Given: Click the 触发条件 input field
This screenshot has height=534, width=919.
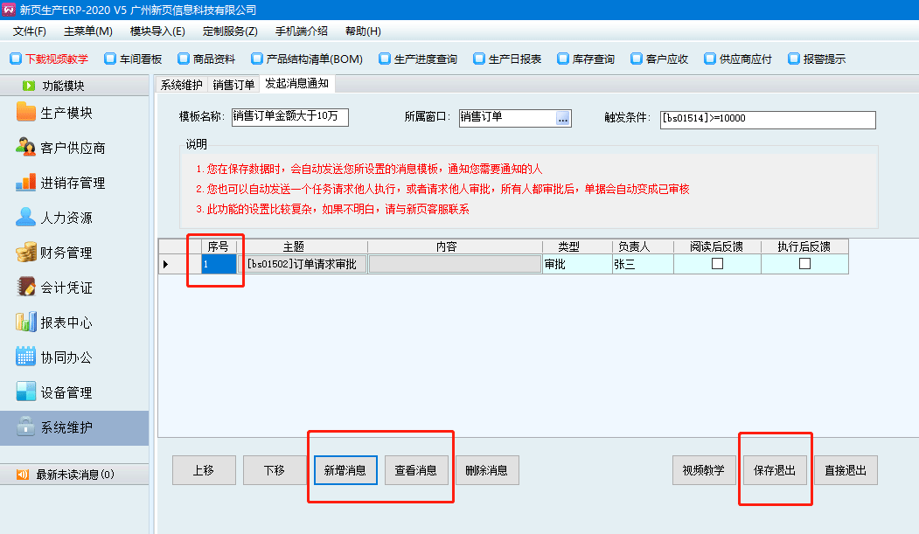Looking at the screenshot, I should pyautogui.click(x=767, y=119).
